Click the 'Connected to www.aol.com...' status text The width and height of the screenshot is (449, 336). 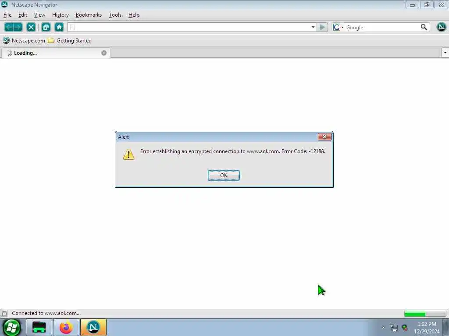(x=46, y=313)
